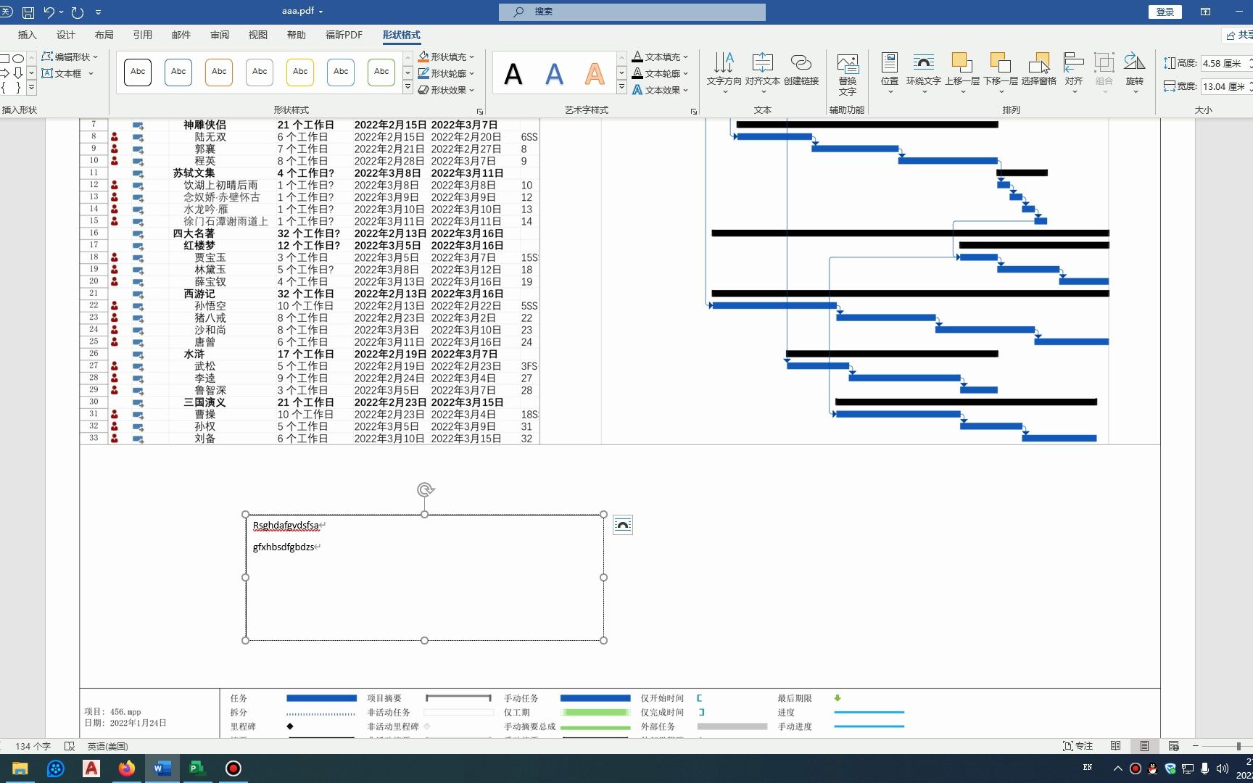Click the Undo arrow icon
This screenshot has width=1253, height=783.
(49, 12)
